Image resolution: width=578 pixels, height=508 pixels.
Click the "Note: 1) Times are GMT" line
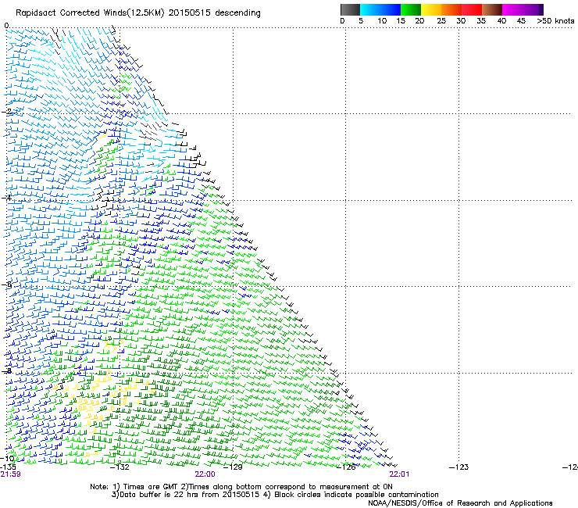coord(241,487)
